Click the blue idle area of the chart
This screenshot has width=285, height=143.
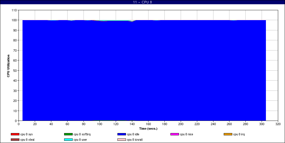(x=144, y=70)
